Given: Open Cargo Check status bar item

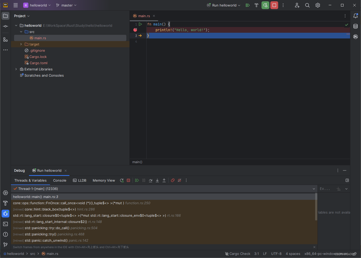Looking at the screenshot, I should pos(238,254).
